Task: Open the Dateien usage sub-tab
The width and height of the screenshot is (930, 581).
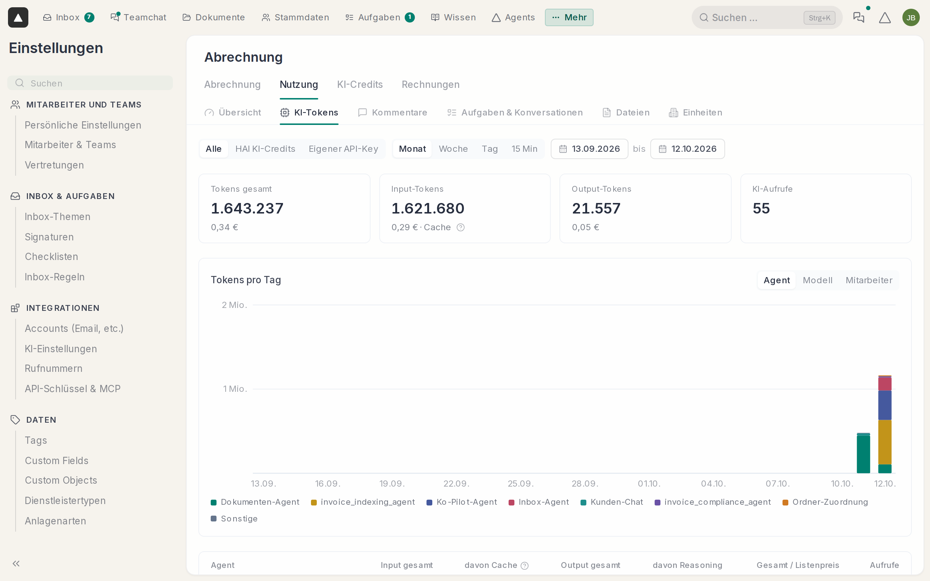Action: tap(626, 113)
